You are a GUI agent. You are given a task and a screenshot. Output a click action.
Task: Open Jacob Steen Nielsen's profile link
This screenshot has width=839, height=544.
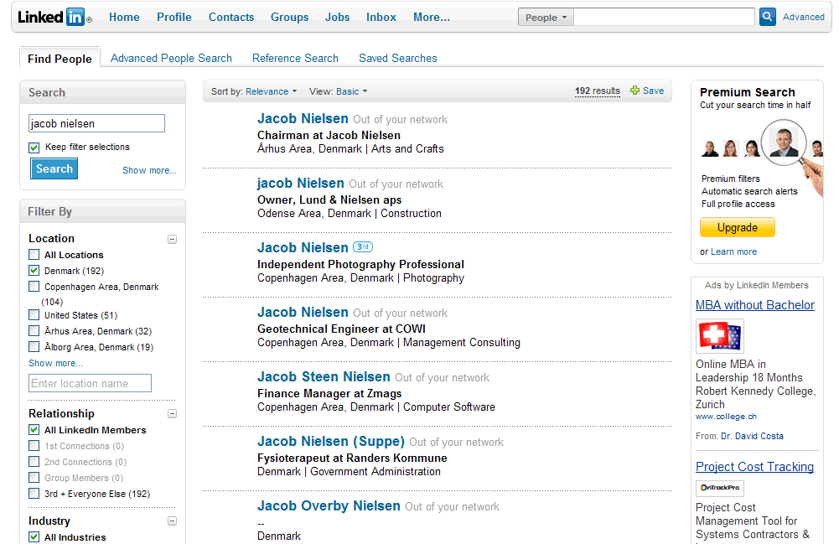point(324,376)
